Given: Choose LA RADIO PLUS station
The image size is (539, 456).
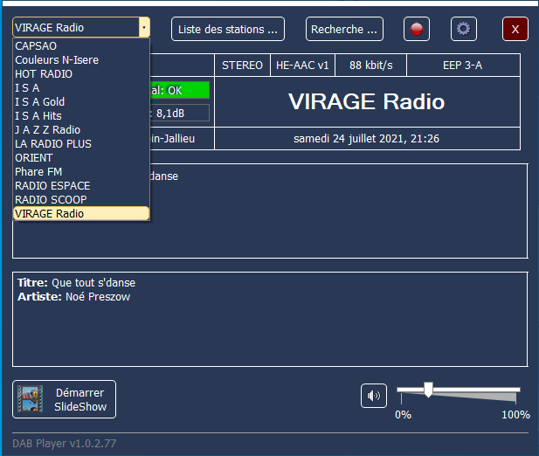Looking at the screenshot, I should point(81,143).
